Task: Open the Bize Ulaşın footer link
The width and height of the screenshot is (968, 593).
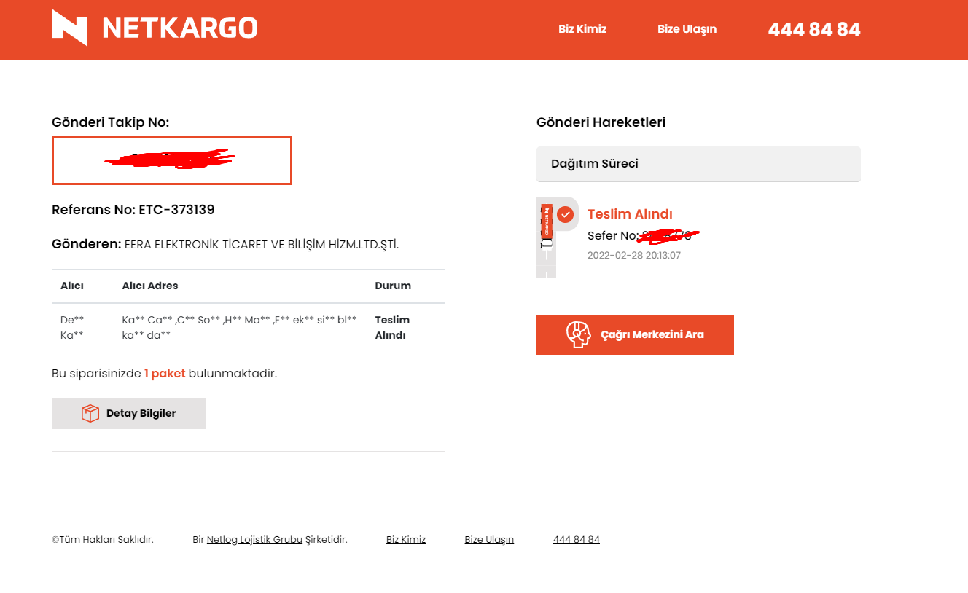Action: [489, 540]
